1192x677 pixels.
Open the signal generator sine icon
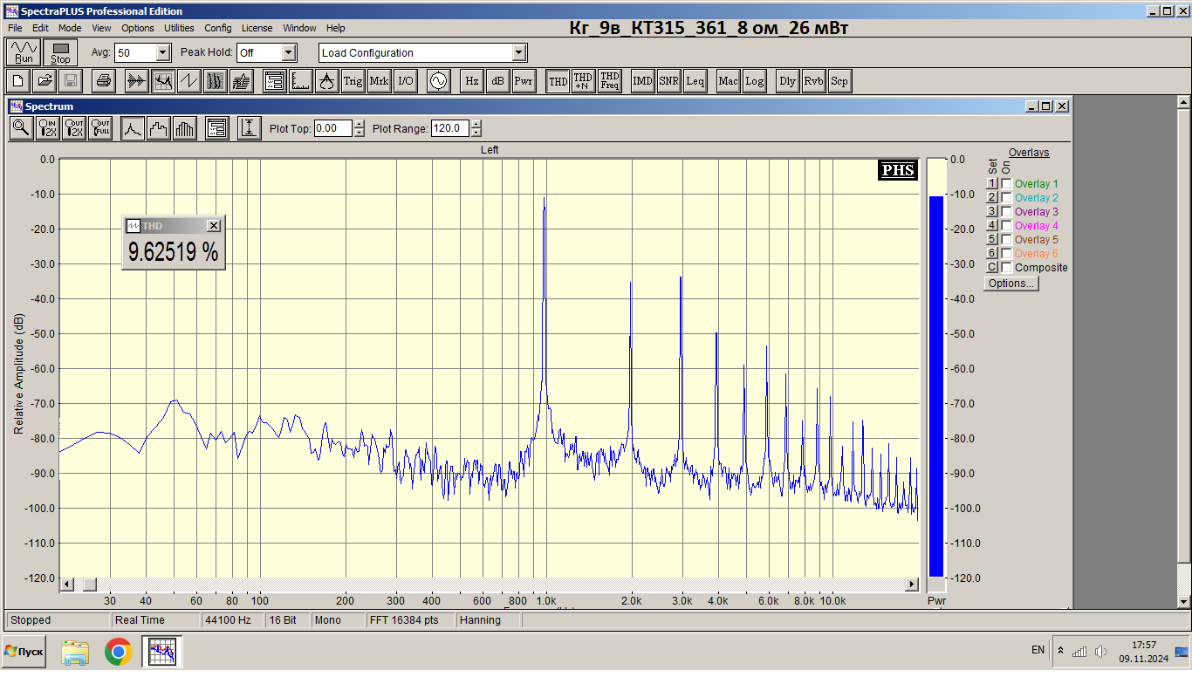click(438, 81)
